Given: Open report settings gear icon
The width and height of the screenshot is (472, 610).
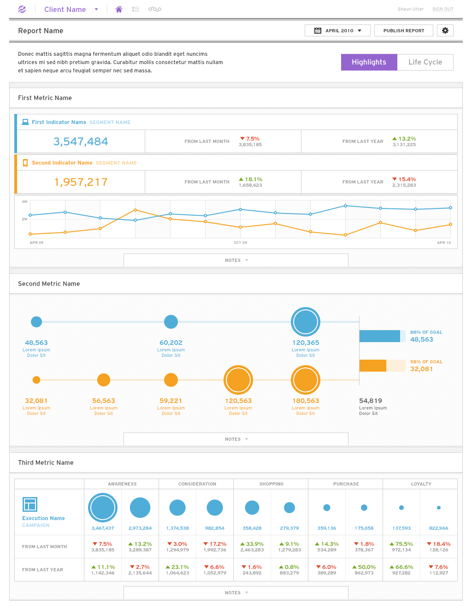Looking at the screenshot, I should pyautogui.click(x=445, y=30).
